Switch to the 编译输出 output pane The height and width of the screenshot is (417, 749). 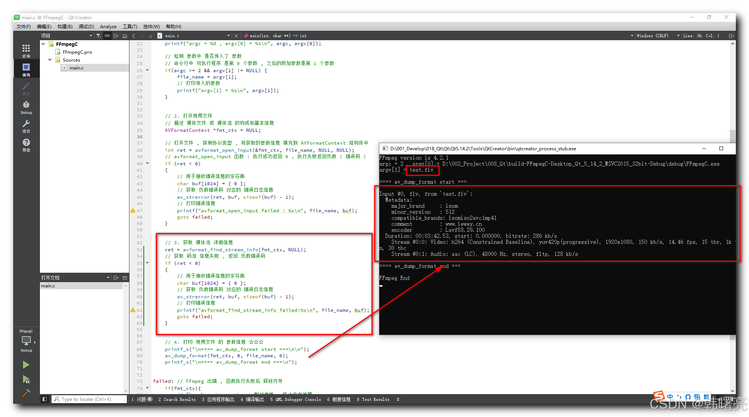point(252,399)
